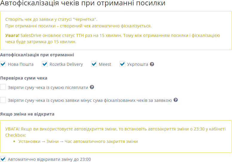This screenshot has height=162, width=232.
Task: Click help icon beside сумою післяплати option
Action: click(92, 87)
